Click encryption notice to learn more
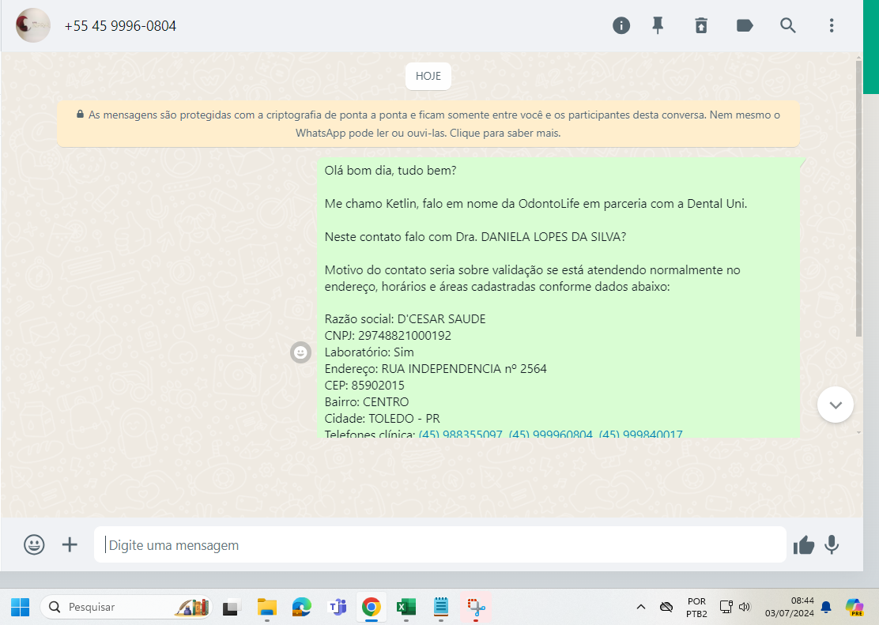 pyautogui.click(x=428, y=124)
